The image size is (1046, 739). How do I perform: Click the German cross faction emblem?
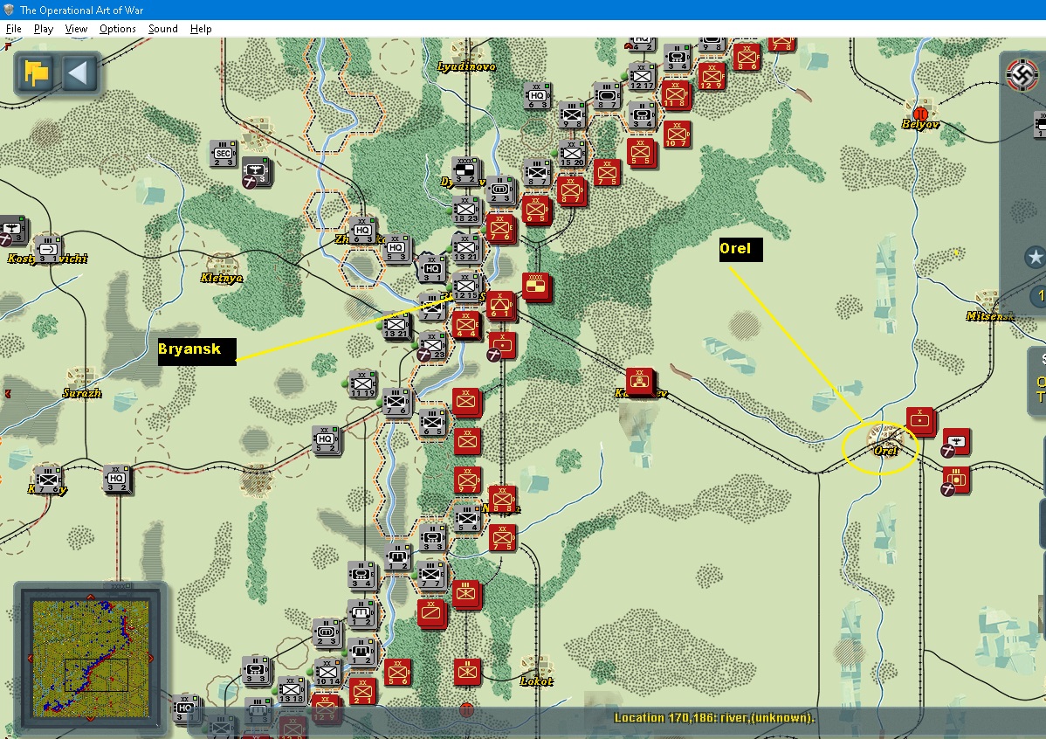pos(1022,73)
